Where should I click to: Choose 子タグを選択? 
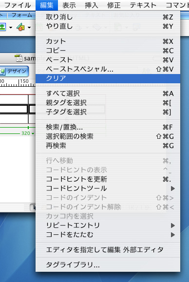point(108,112)
